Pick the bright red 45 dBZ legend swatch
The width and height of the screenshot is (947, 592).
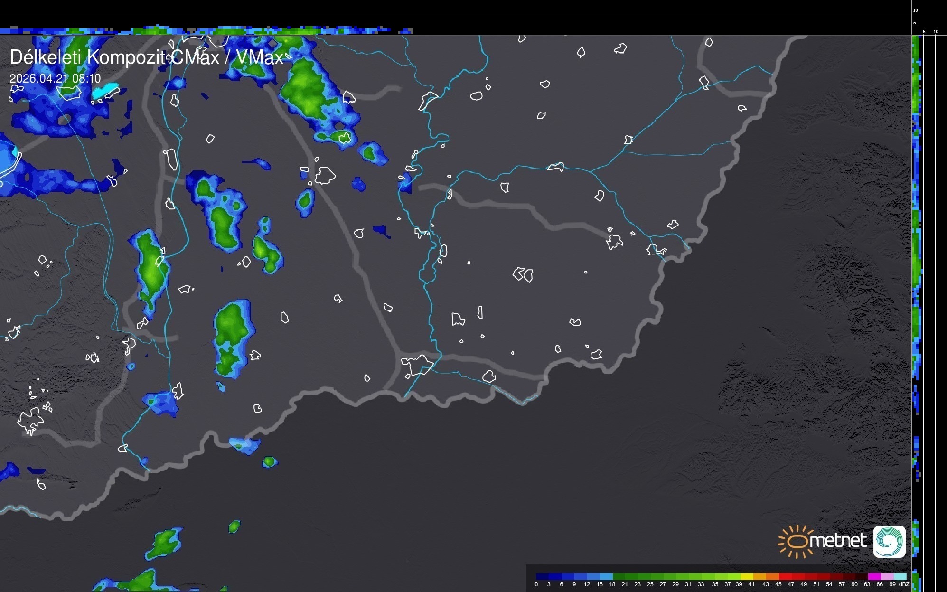pyautogui.click(x=786, y=577)
